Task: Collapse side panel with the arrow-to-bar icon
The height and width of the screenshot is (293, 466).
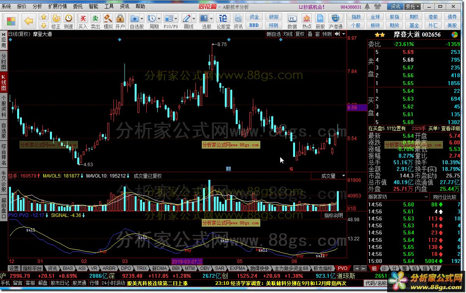Action: click(x=337, y=34)
